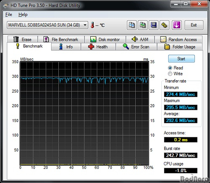Screen dimensions: 210x183
Task: Click the maximum value 295.5 MB/sec
Action: pos(181,107)
